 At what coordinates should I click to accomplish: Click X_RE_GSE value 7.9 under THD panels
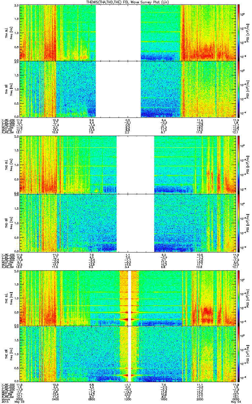pyautogui.click(x=92, y=255)
